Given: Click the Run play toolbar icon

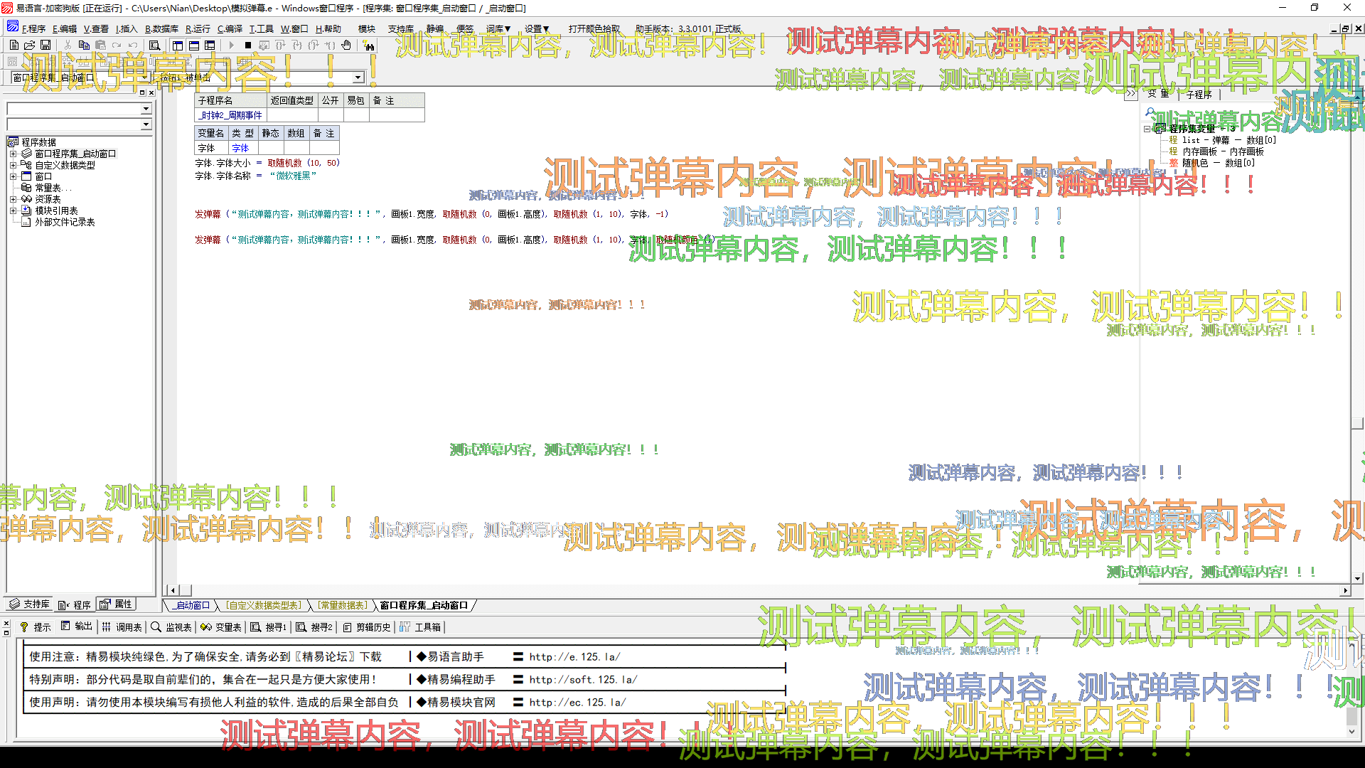Looking at the screenshot, I should point(231,45).
